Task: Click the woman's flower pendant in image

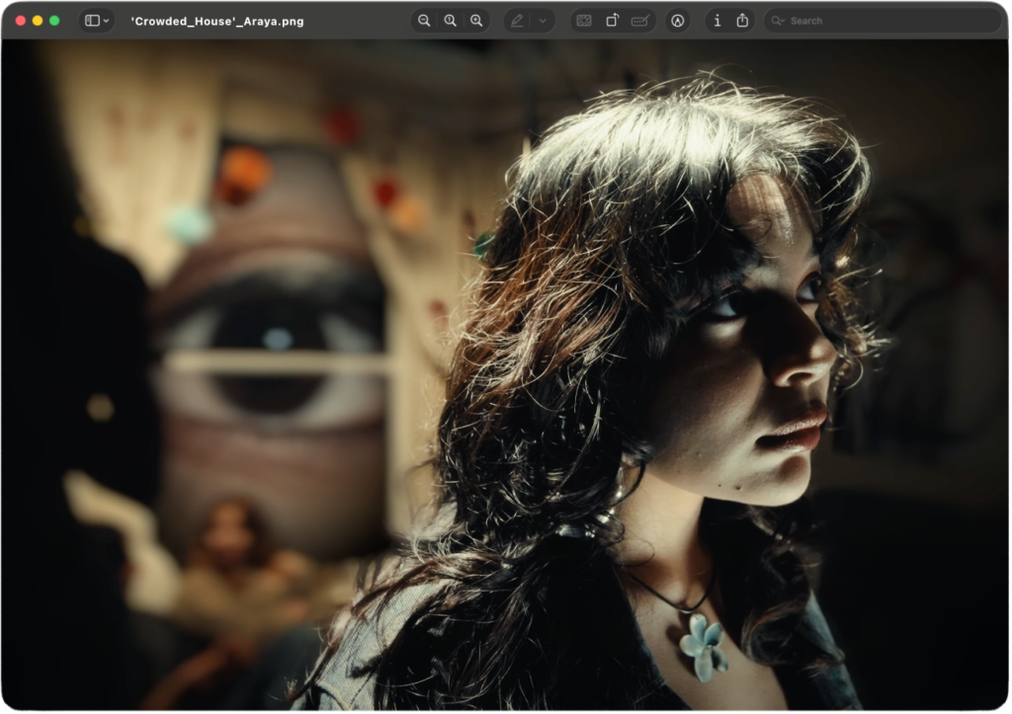Action: tap(703, 645)
